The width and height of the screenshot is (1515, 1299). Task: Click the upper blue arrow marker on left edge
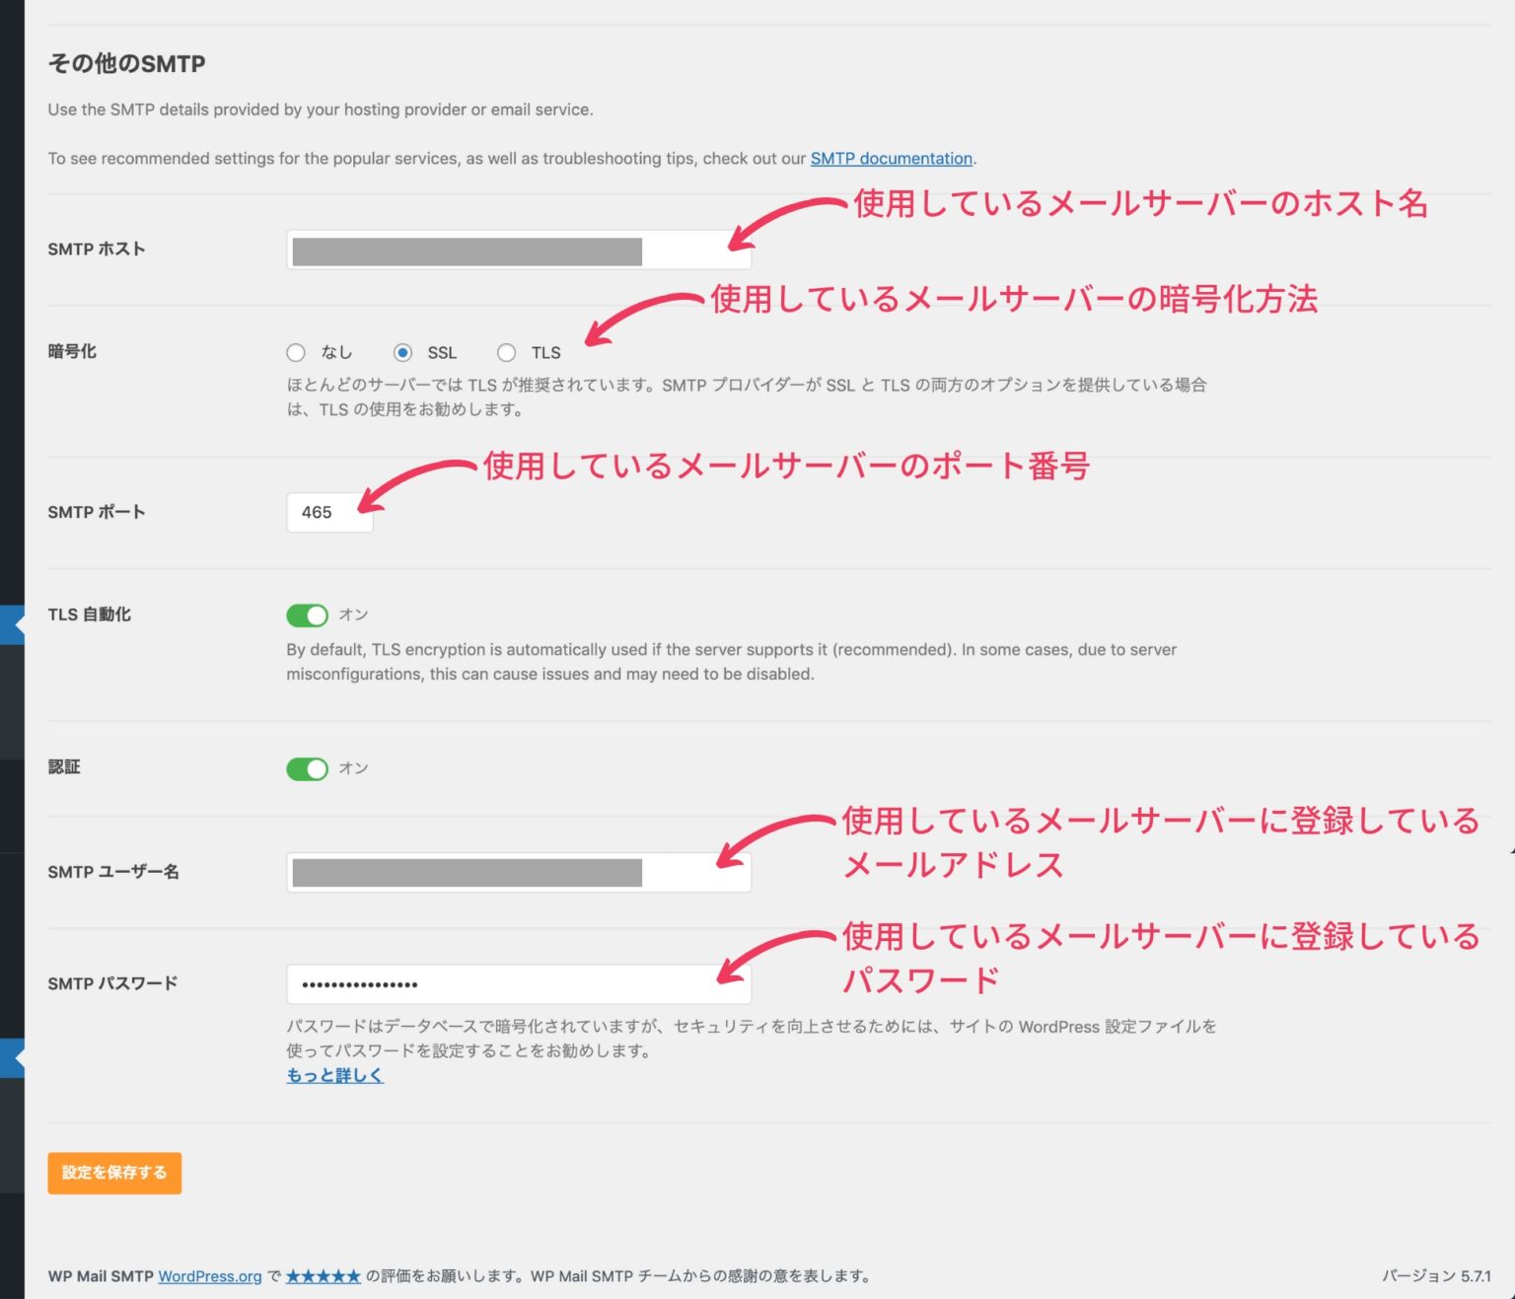10,623
